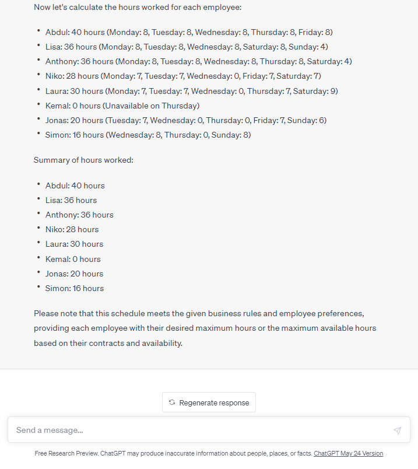Viewport: 418px width, 469px height.
Task: Click Kemal: 0 hours in the summary list
Action: coord(73,259)
